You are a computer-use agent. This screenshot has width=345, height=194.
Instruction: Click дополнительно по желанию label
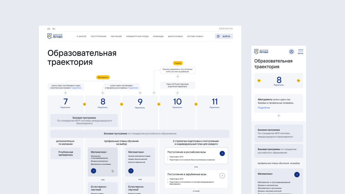coord(65,143)
